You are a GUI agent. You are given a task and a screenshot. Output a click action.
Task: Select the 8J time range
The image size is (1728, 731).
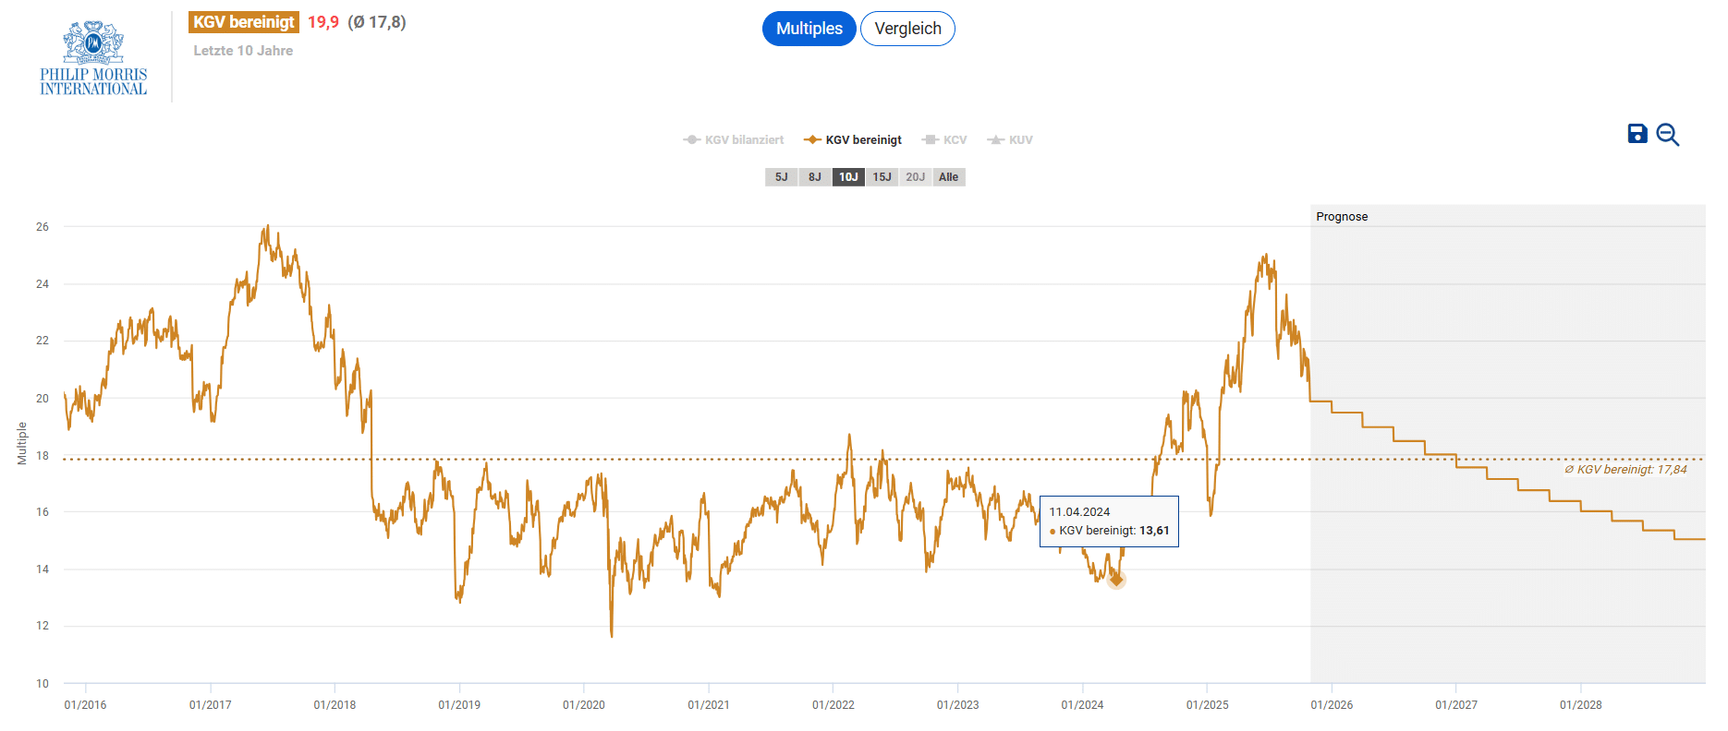(x=814, y=177)
